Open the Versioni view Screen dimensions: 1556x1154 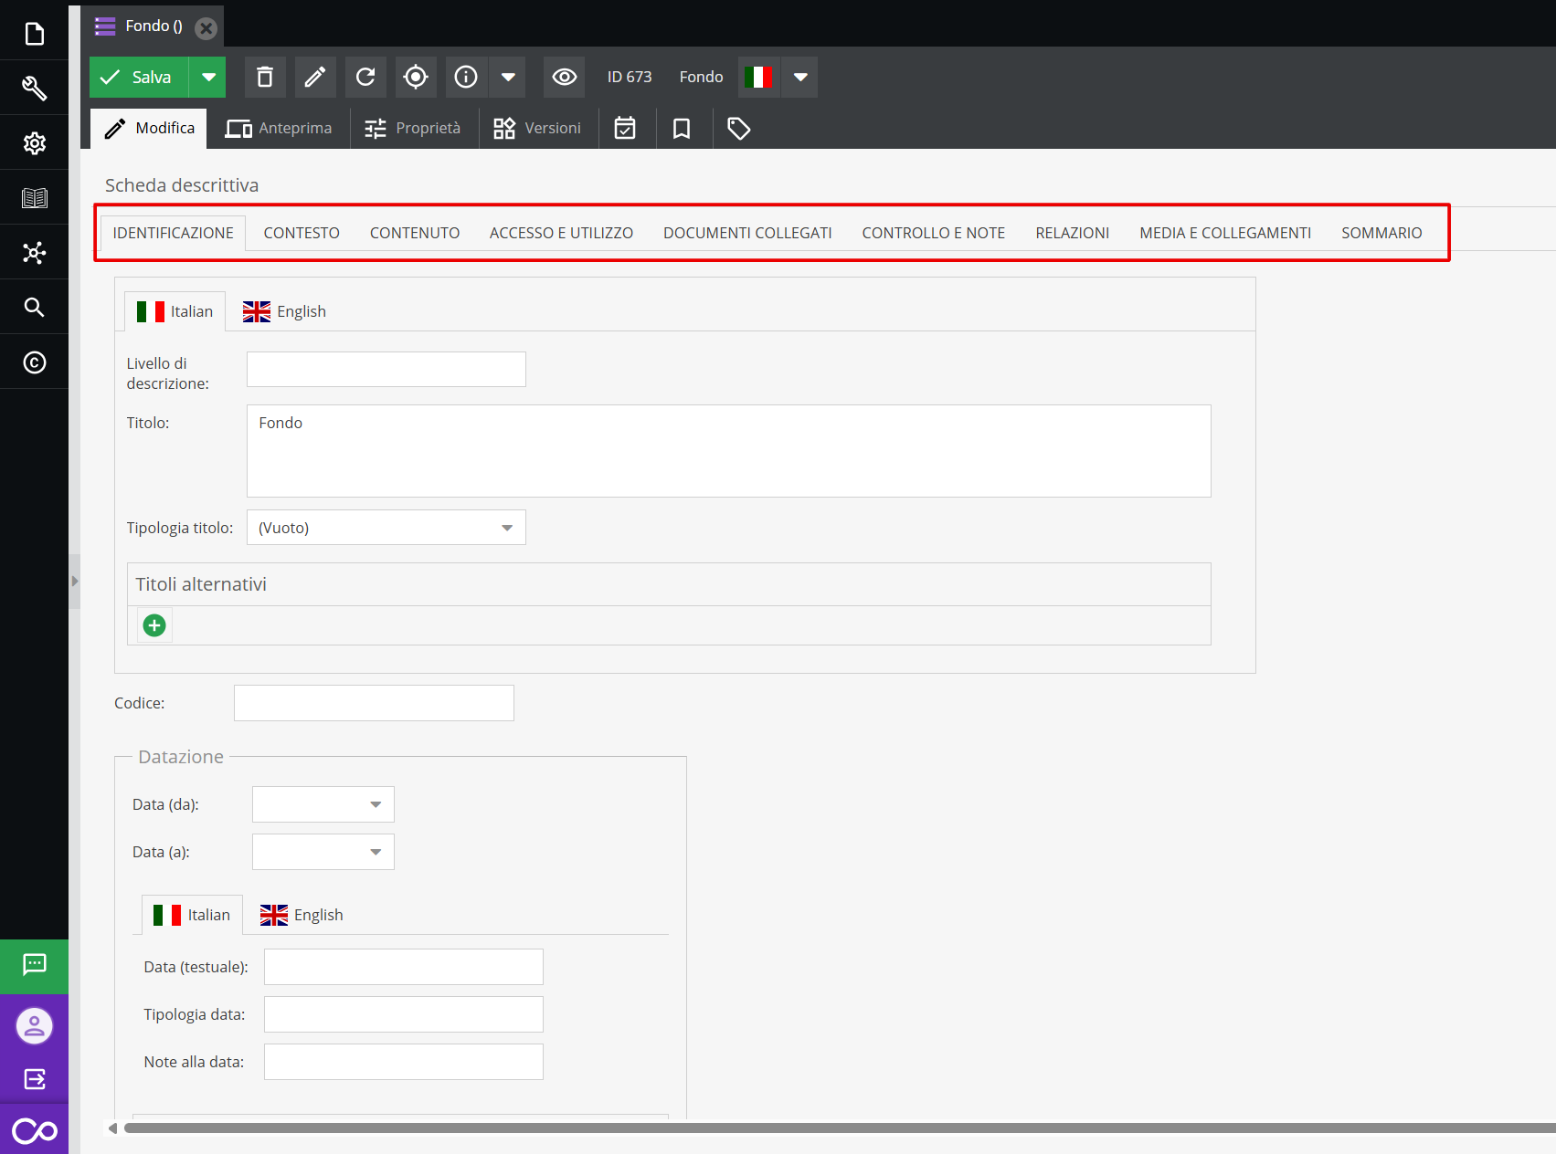[x=537, y=129]
